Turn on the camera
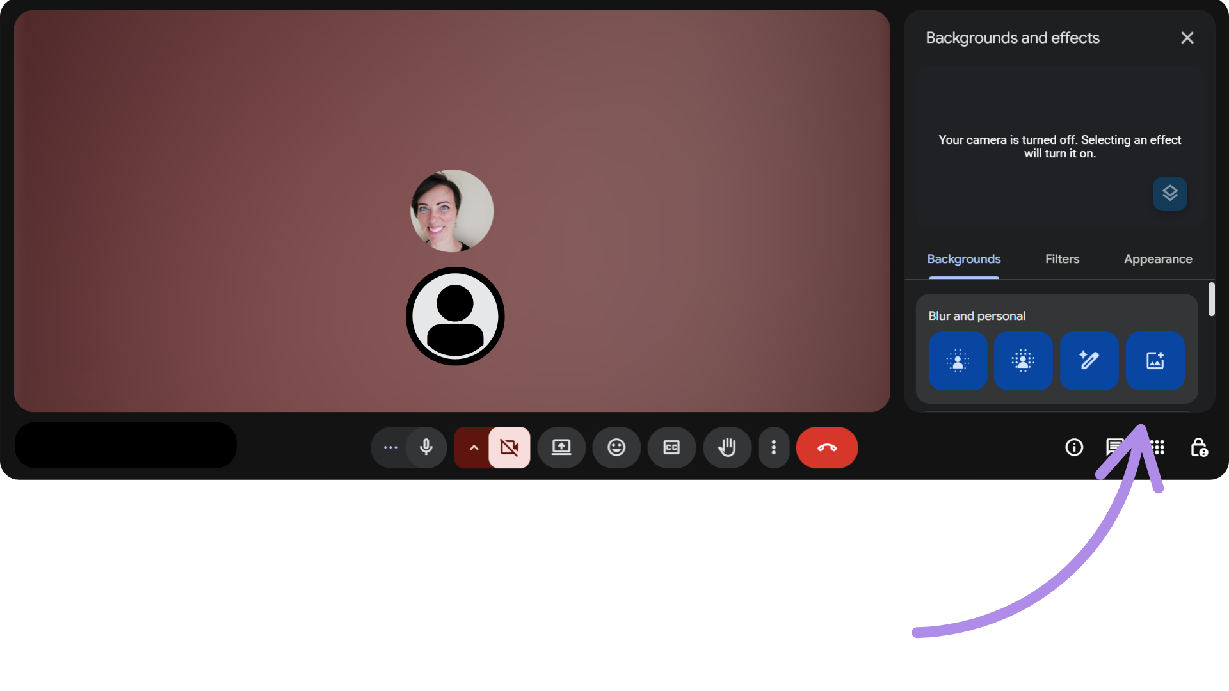This screenshot has width=1229, height=691. click(x=510, y=447)
